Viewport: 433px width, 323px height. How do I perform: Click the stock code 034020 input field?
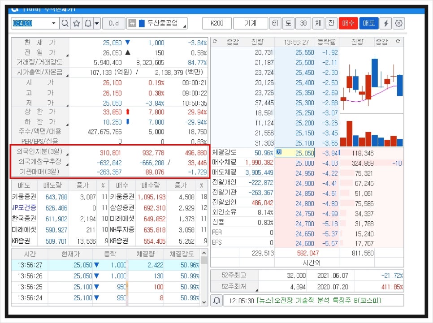pos(30,23)
